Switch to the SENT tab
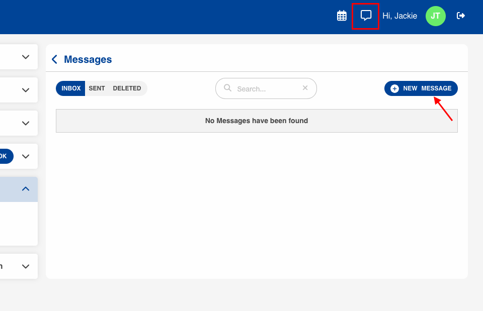 click(x=97, y=88)
